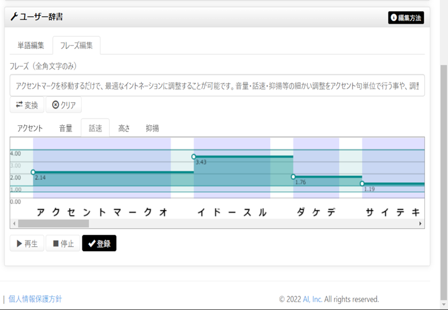Select the 話速 speed tab
This screenshot has height=310, width=448.
95,128
